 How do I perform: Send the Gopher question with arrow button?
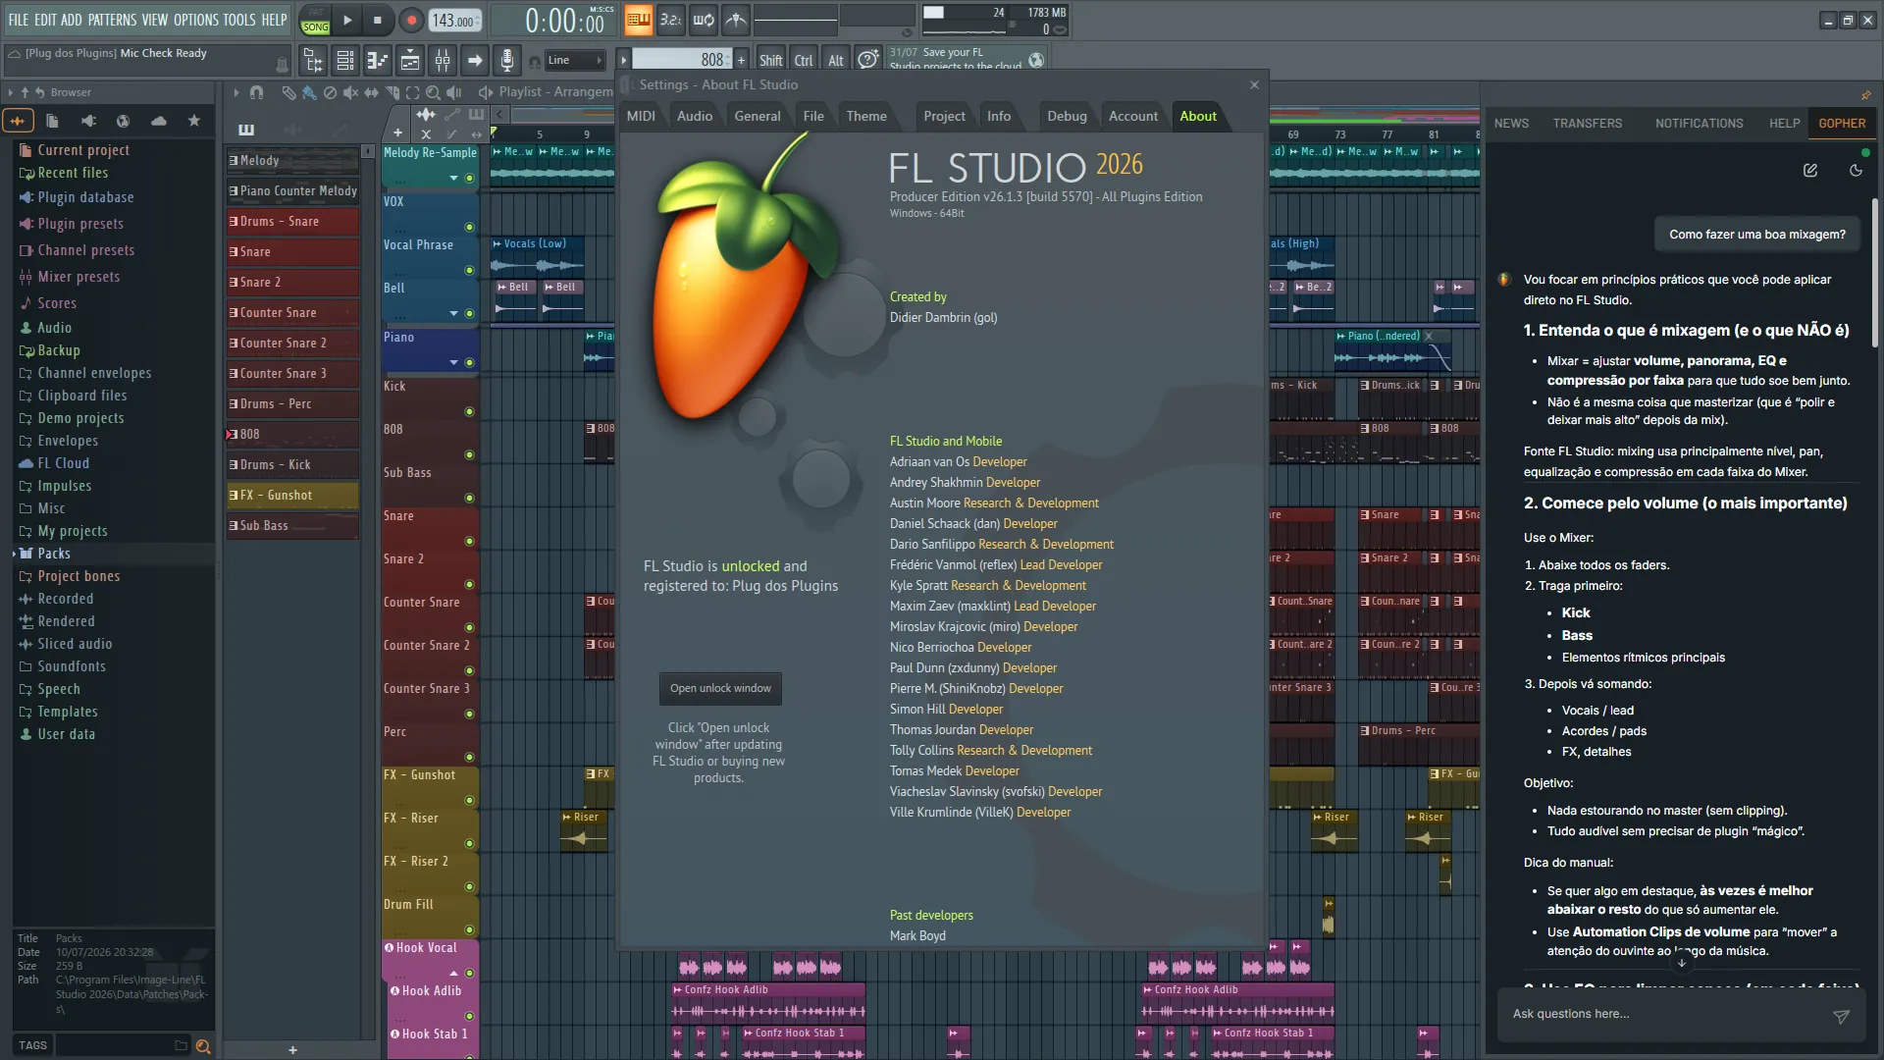1841,1016
